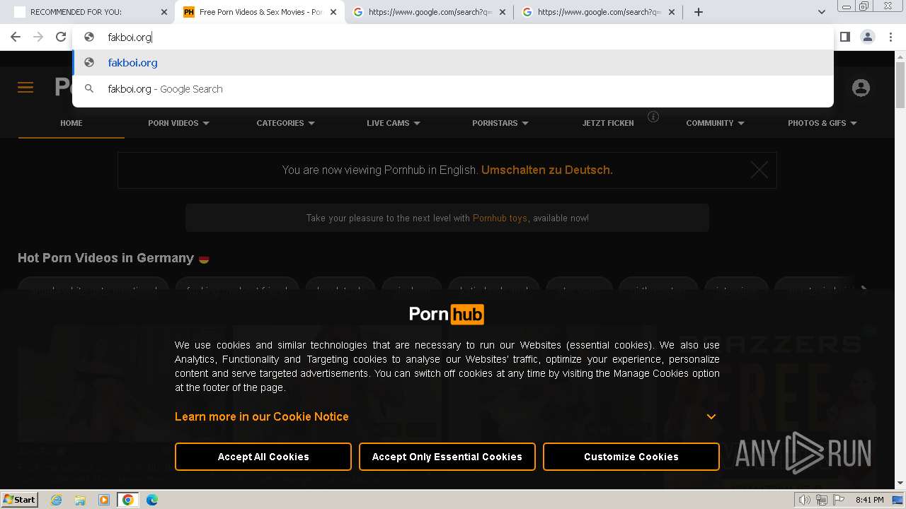Launch Internet Explorer from the taskbar
The width and height of the screenshot is (906, 509).
coord(57,500)
